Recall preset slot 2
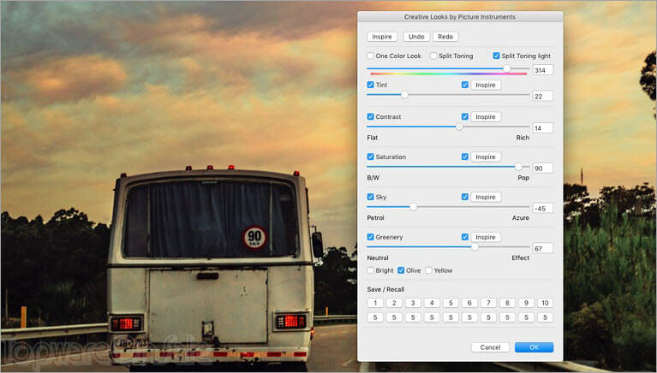Viewport: 657px width, 373px height. (x=394, y=303)
